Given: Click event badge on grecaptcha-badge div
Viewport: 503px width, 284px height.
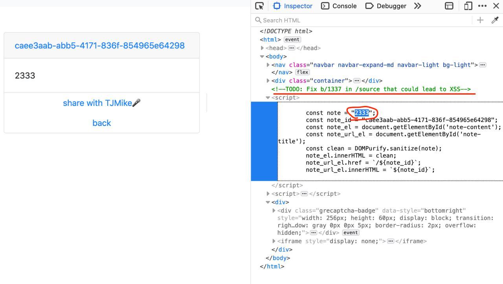Looking at the screenshot, I should [x=351, y=233].
